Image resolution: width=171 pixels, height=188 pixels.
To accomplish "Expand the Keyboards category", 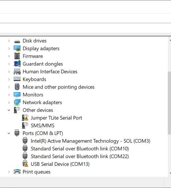I will tap(9, 79).
